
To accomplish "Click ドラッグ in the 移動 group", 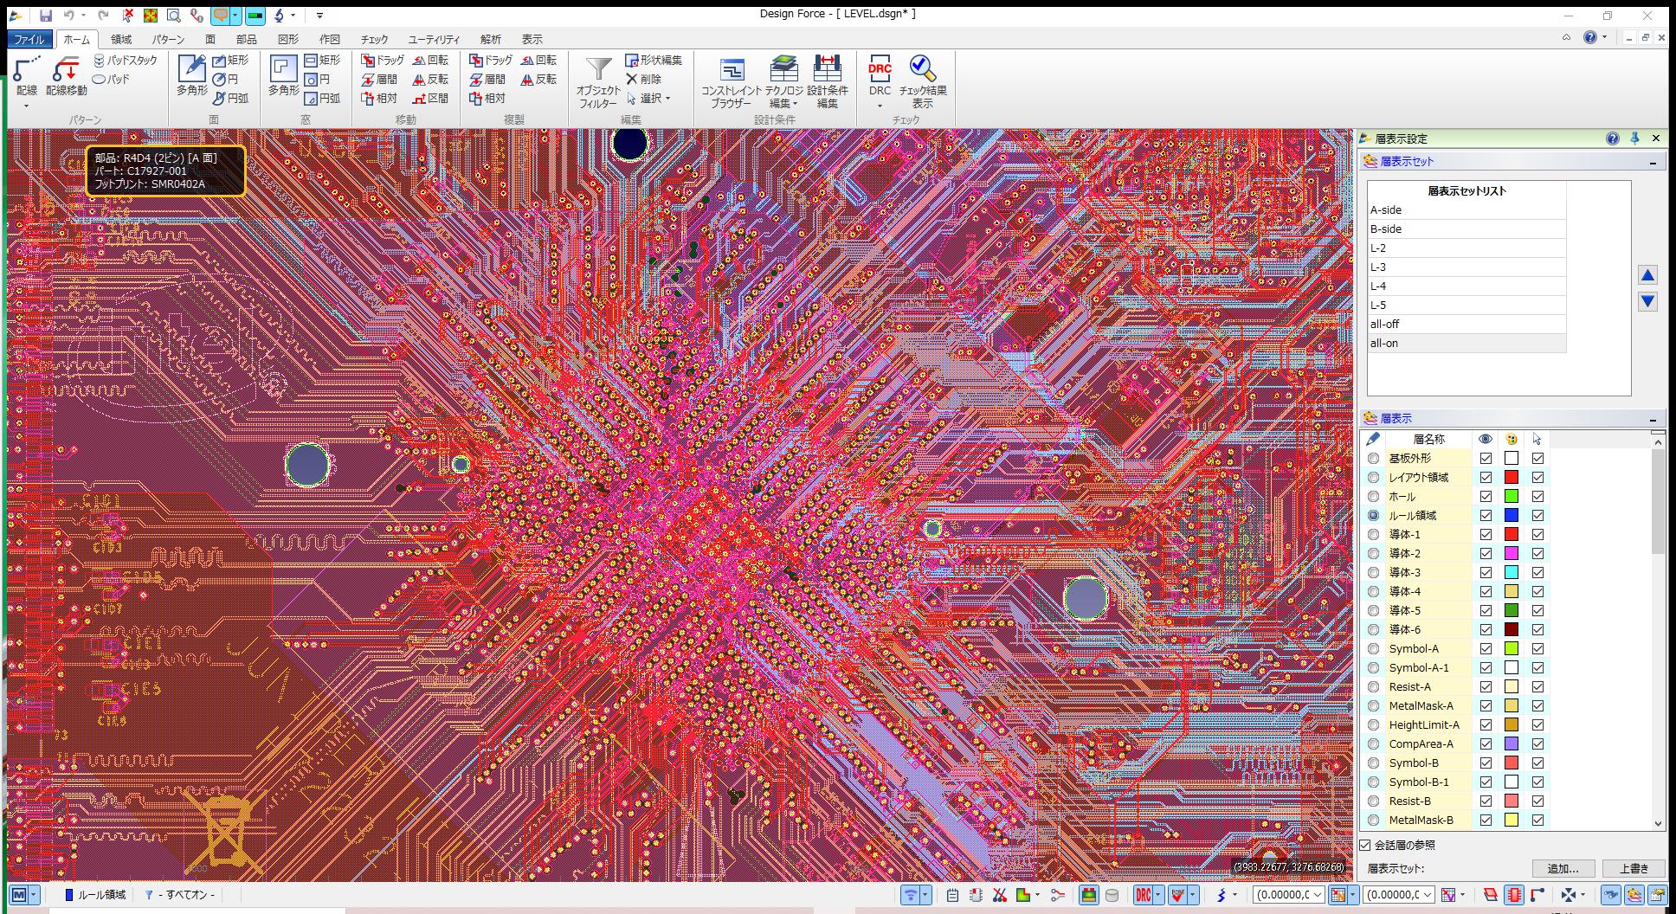I will pyautogui.click(x=383, y=60).
